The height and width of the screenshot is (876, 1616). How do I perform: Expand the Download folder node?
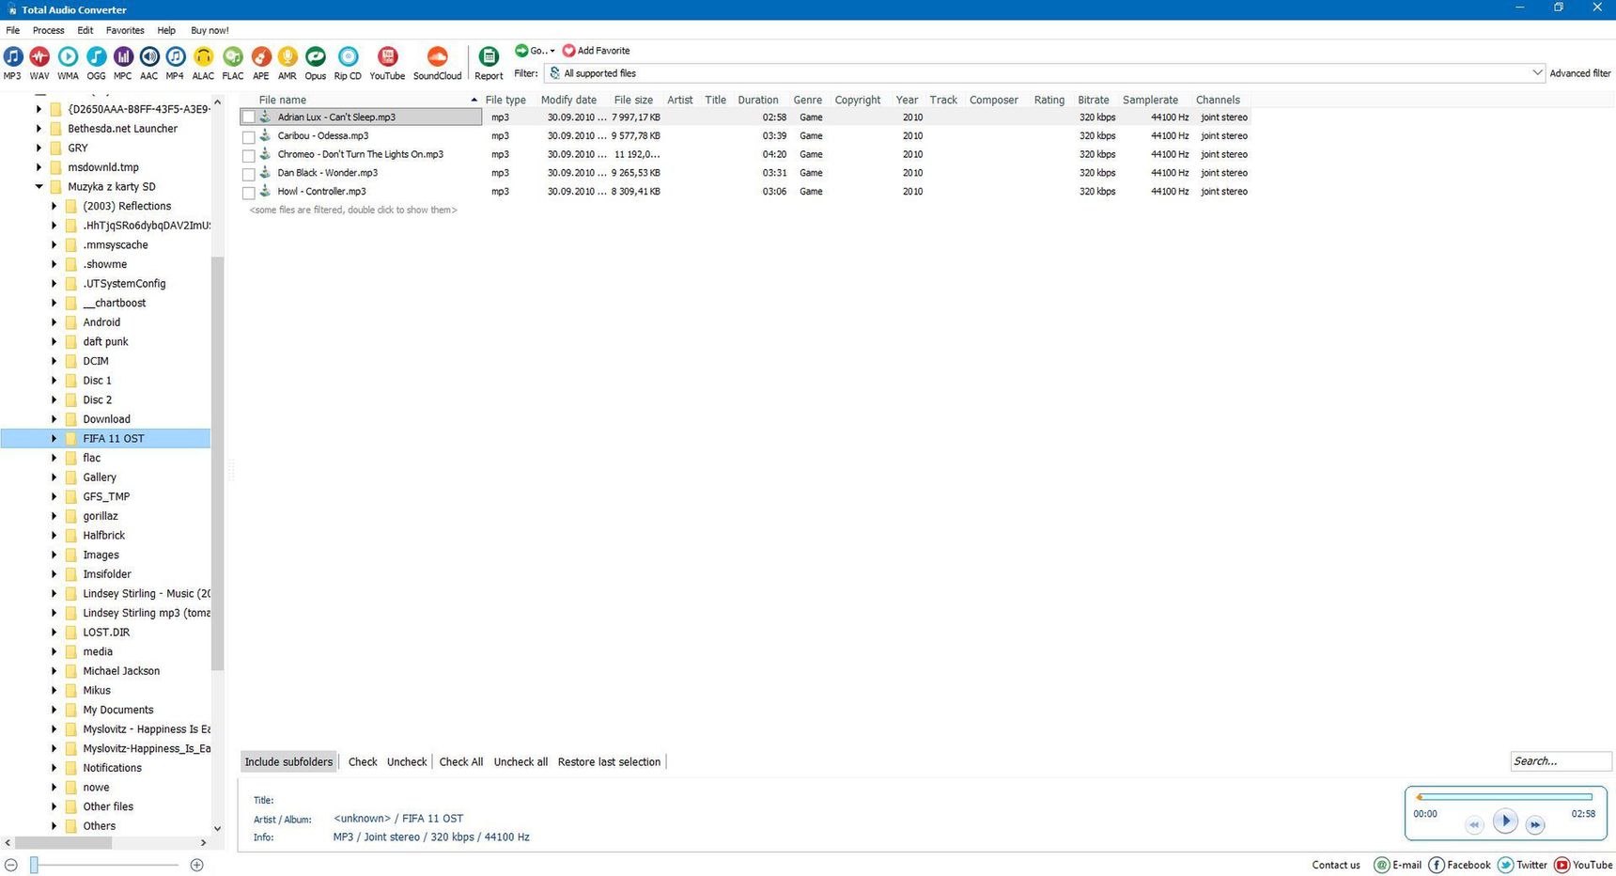tap(54, 419)
